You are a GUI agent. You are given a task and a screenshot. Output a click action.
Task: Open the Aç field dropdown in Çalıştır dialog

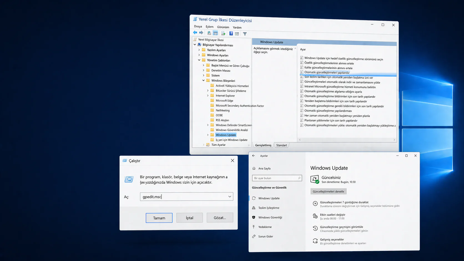[230, 196]
